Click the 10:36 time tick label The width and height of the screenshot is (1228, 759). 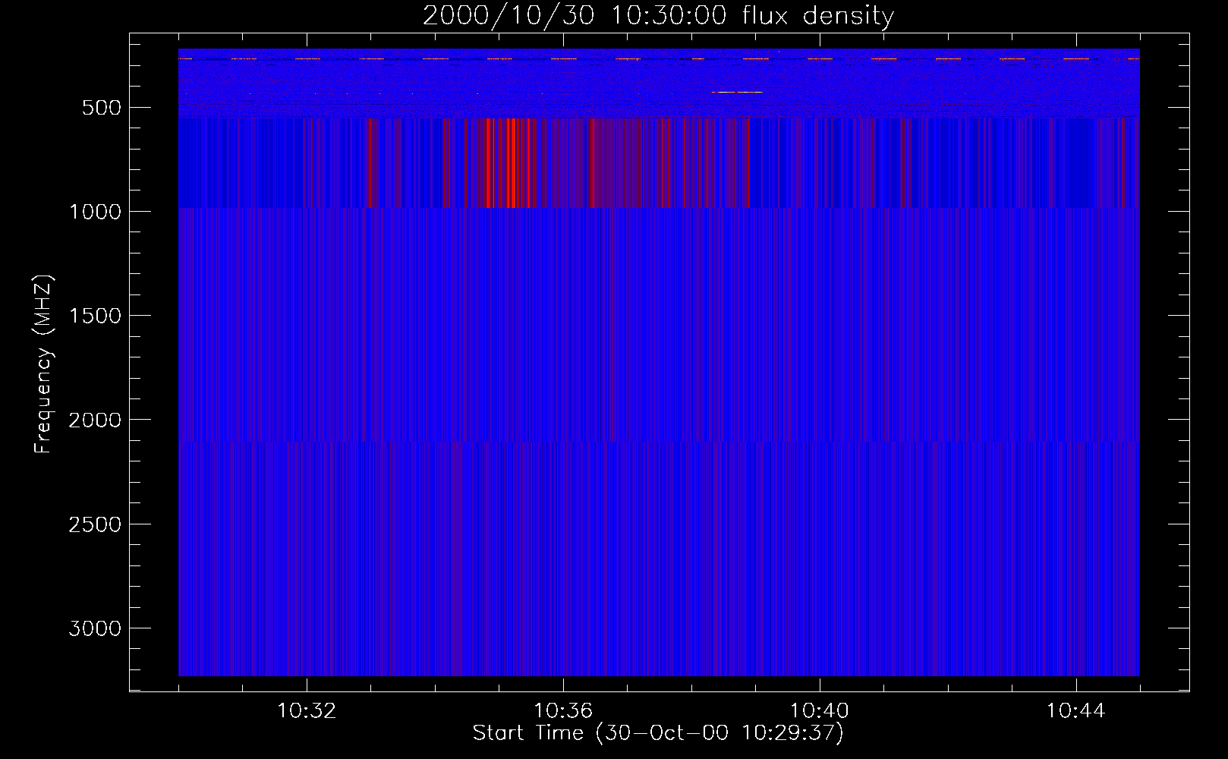563,711
